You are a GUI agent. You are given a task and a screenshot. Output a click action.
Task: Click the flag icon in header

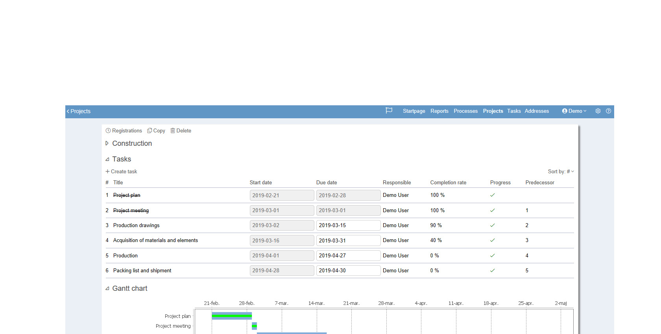389,111
